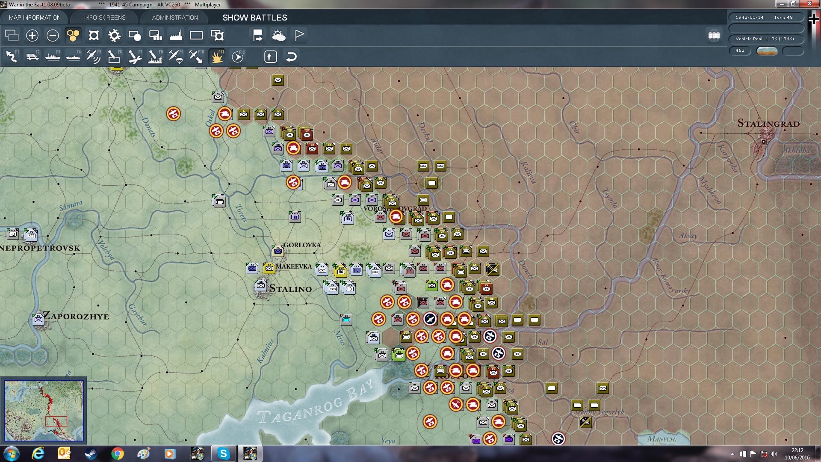The image size is (821, 462).
Task: Click the minimap in bottom-left corner
Action: pos(44,411)
